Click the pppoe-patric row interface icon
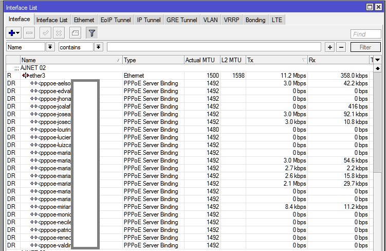 [x=34, y=230]
